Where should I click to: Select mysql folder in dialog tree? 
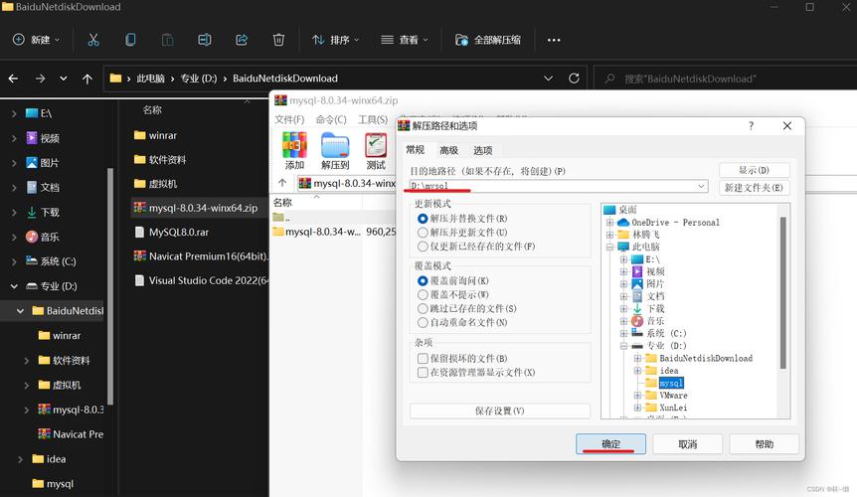671,383
